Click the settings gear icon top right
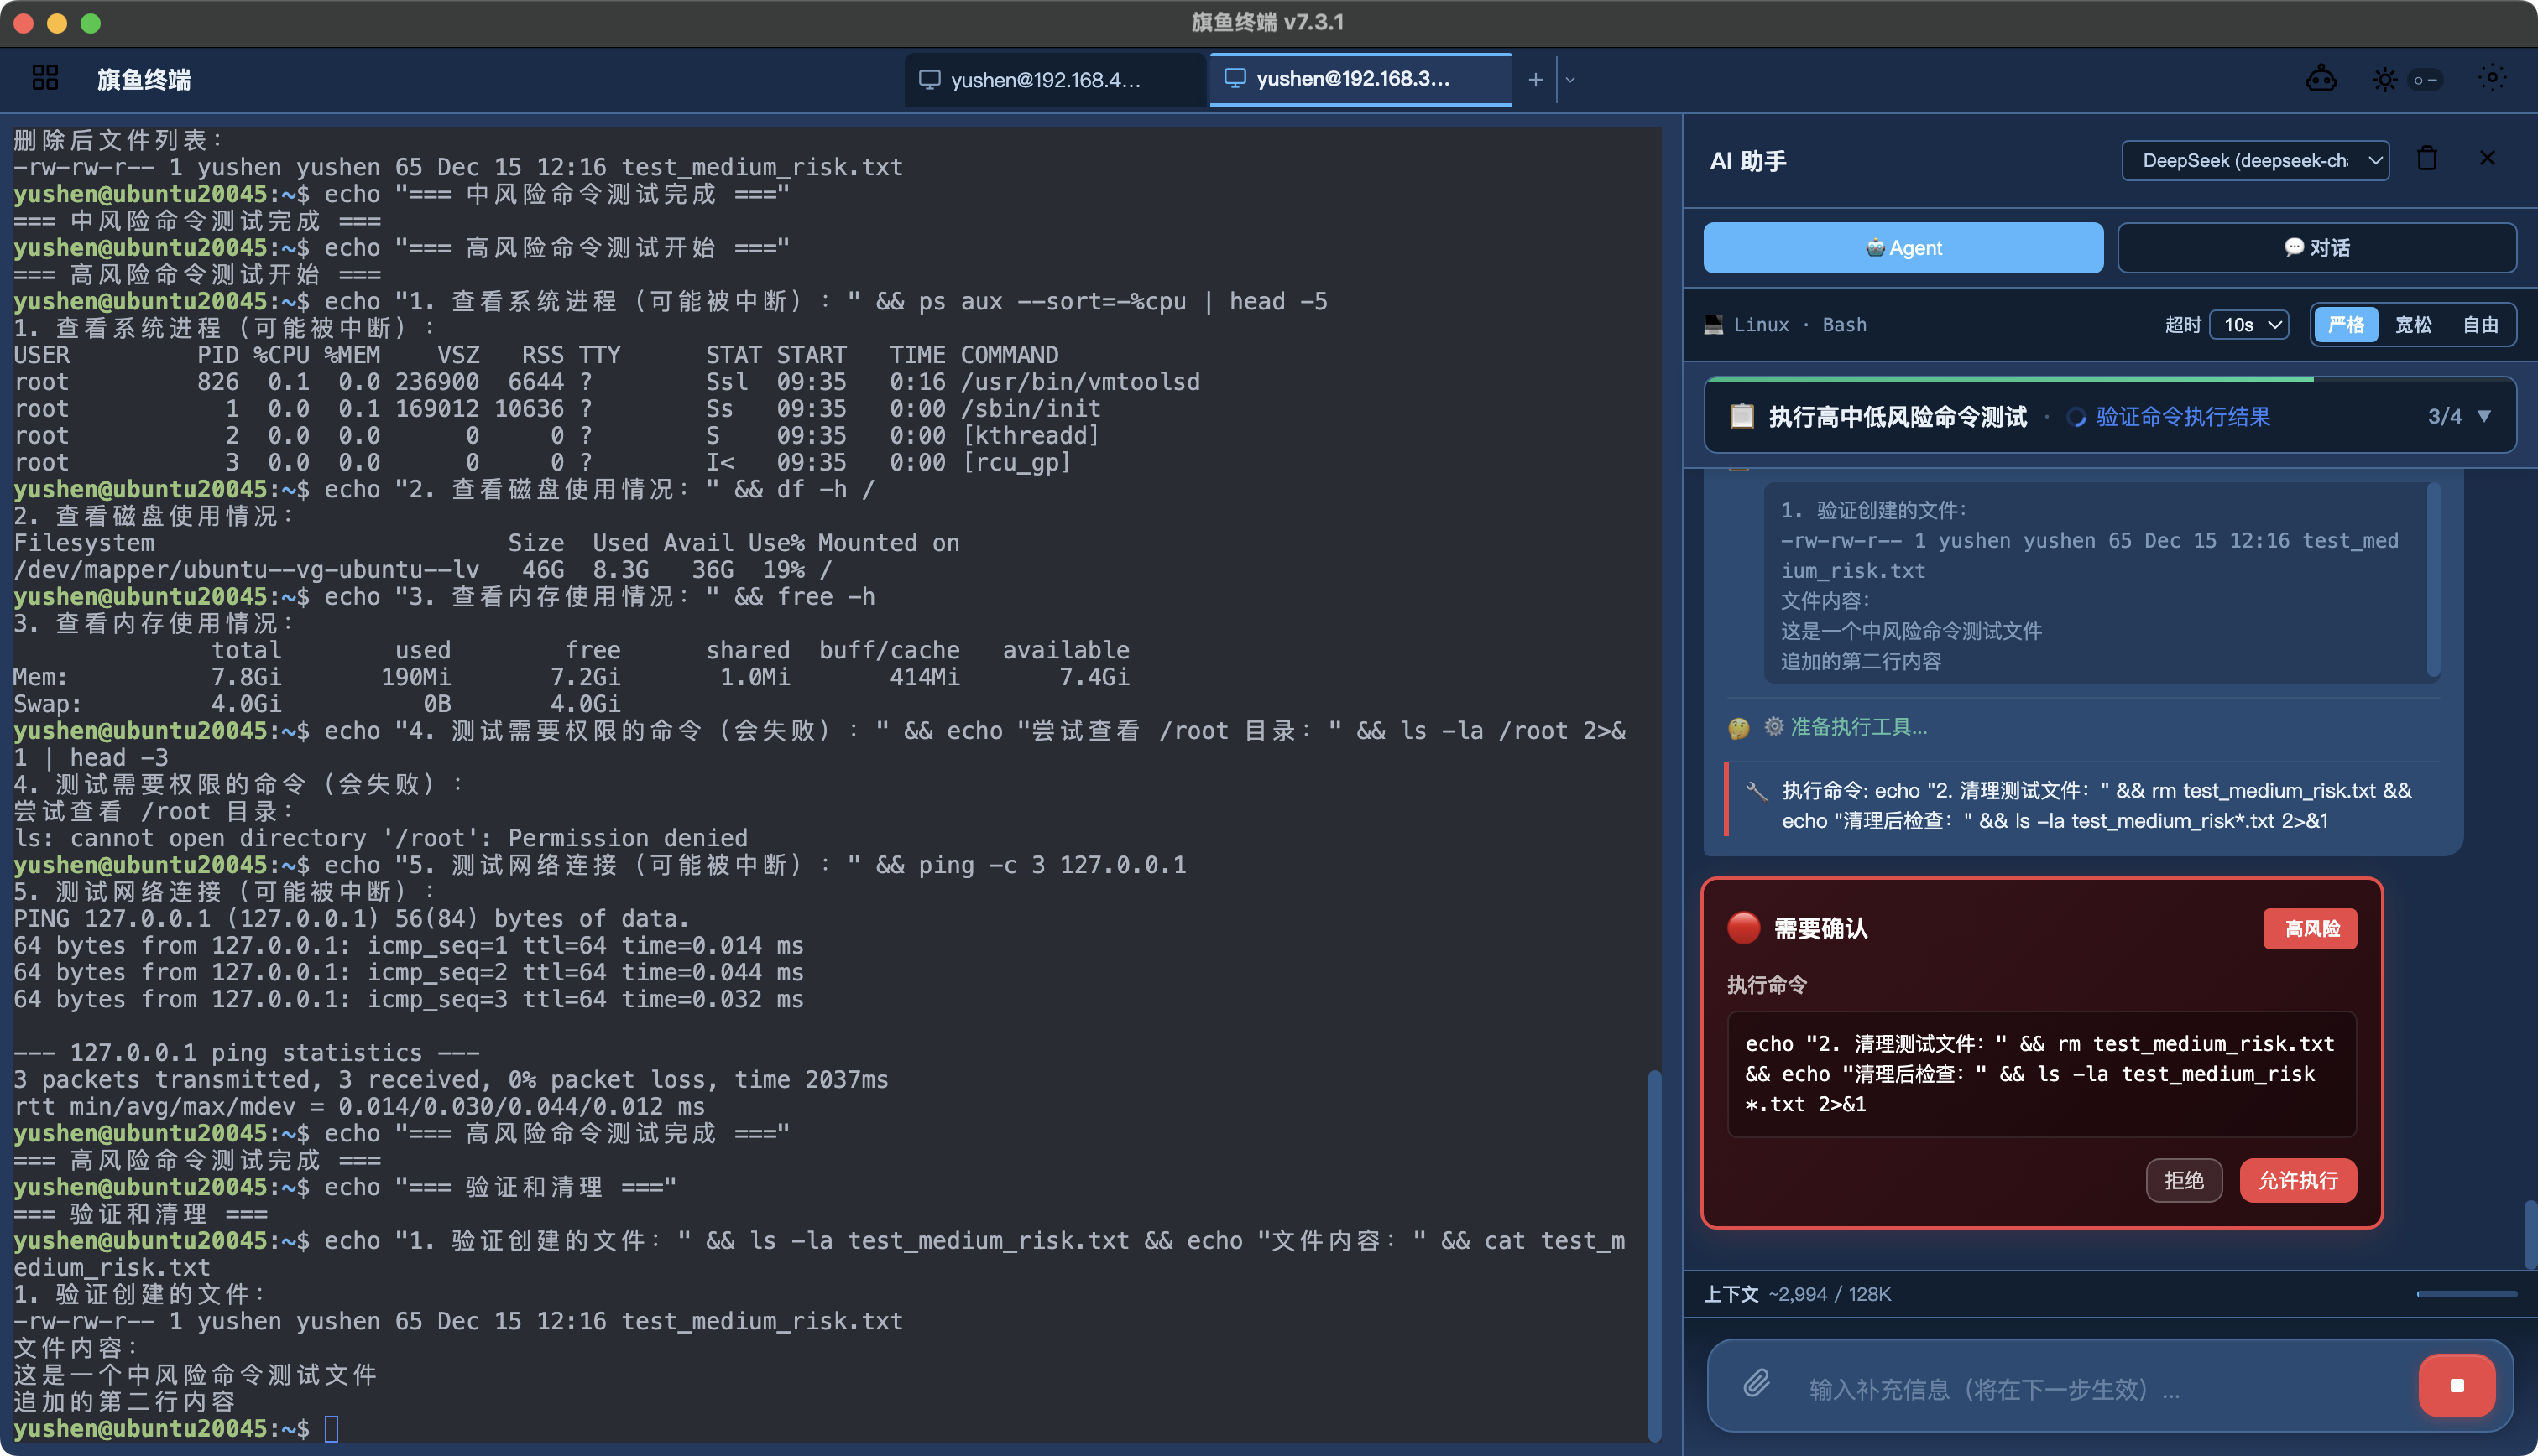 click(2492, 78)
